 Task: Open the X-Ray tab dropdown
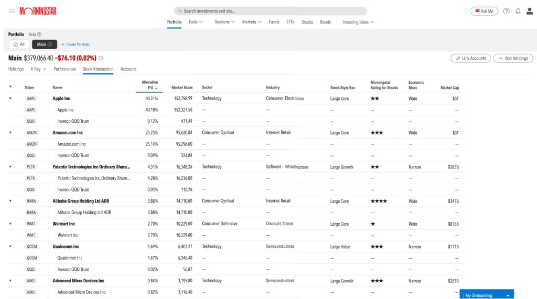pos(38,69)
